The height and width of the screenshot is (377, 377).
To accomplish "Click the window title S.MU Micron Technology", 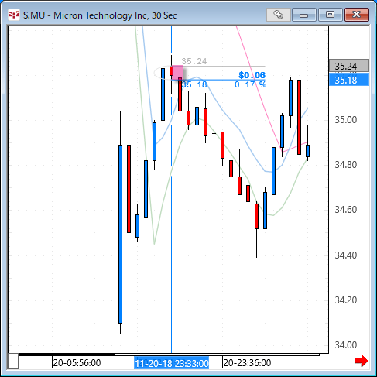I will (100, 15).
